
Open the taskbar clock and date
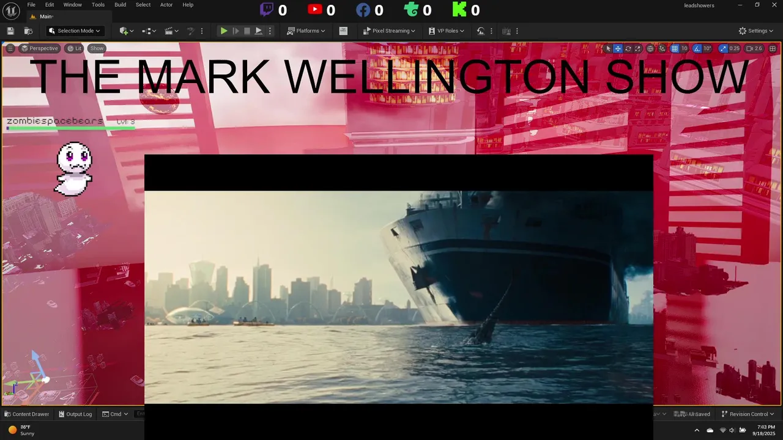point(765,430)
